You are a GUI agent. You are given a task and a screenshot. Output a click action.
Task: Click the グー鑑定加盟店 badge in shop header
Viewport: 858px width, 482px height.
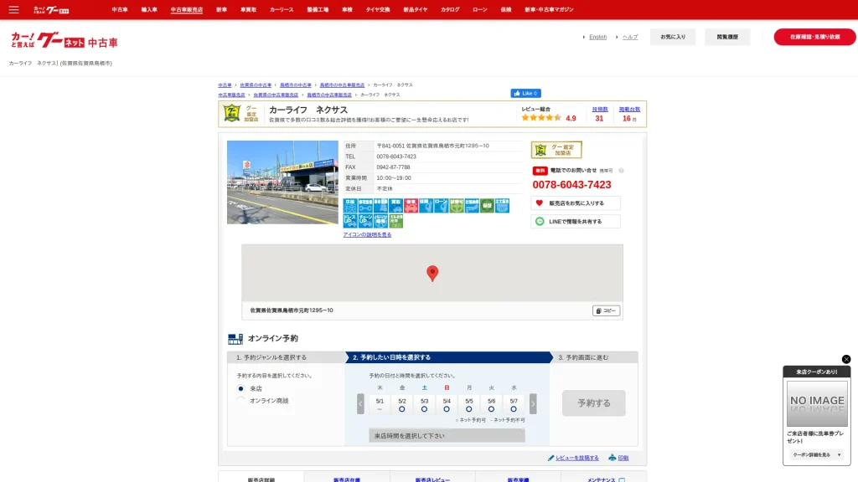(240, 114)
